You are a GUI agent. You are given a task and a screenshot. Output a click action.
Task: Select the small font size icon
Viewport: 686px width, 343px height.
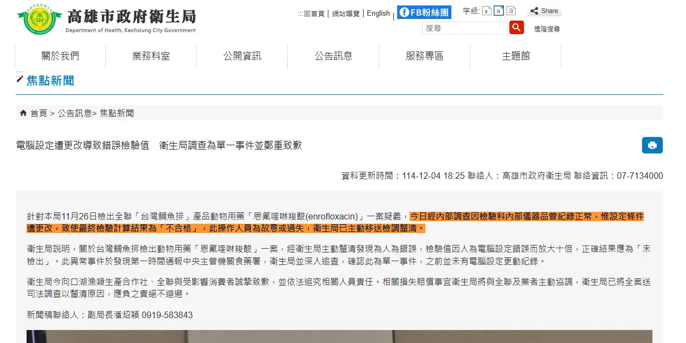click(x=487, y=11)
